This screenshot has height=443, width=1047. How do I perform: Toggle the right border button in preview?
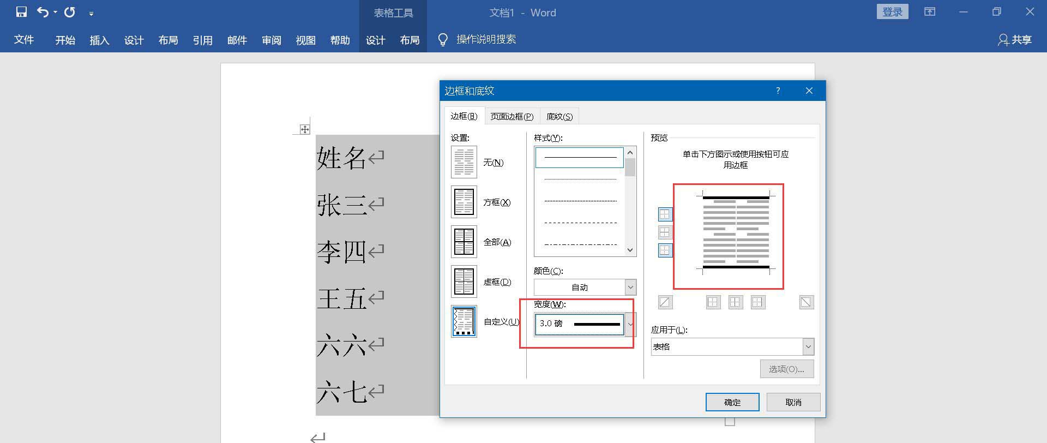(758, 302)
